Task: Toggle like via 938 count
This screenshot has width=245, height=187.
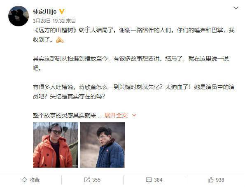Action: 220,180
